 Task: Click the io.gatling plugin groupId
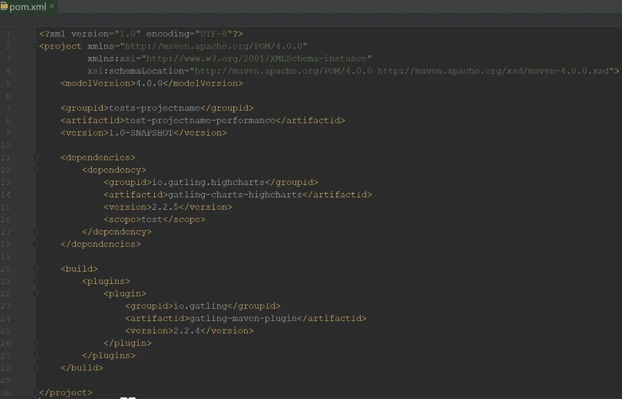201,306
